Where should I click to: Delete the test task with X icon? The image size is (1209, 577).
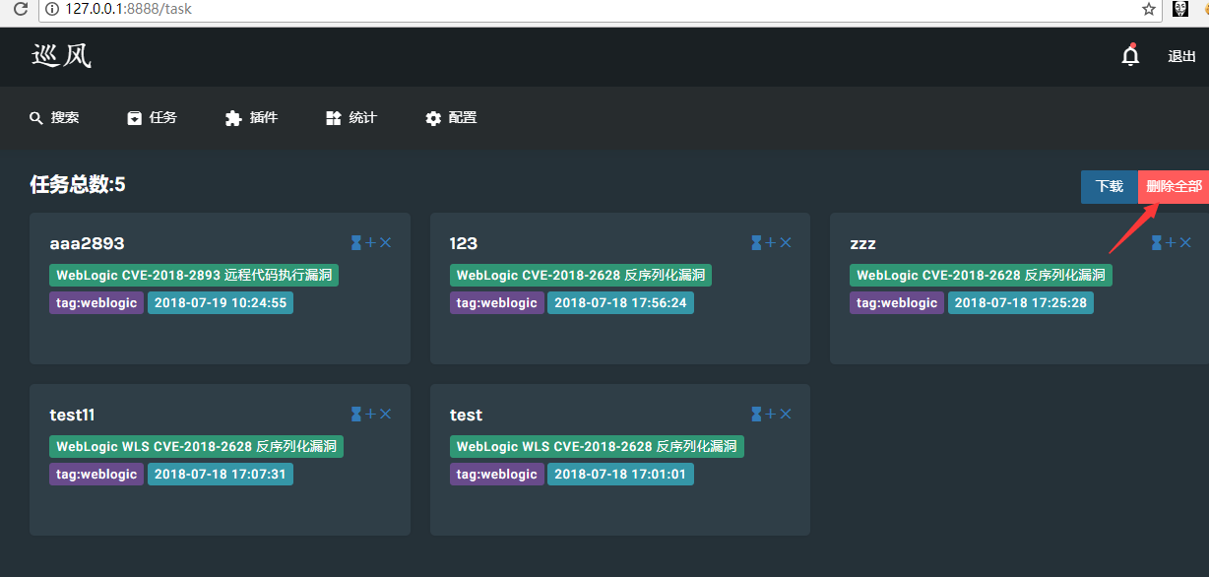click(786, 414)
